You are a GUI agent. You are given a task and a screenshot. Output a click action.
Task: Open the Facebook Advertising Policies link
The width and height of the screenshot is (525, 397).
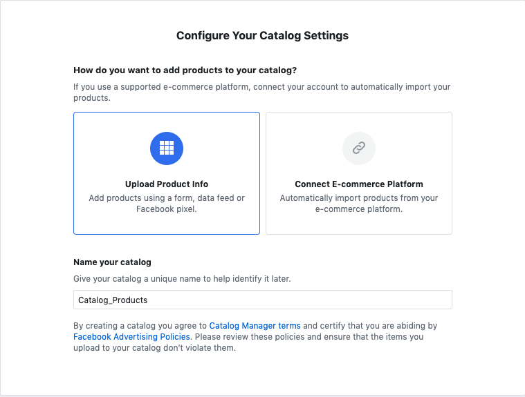coord(132,337)
